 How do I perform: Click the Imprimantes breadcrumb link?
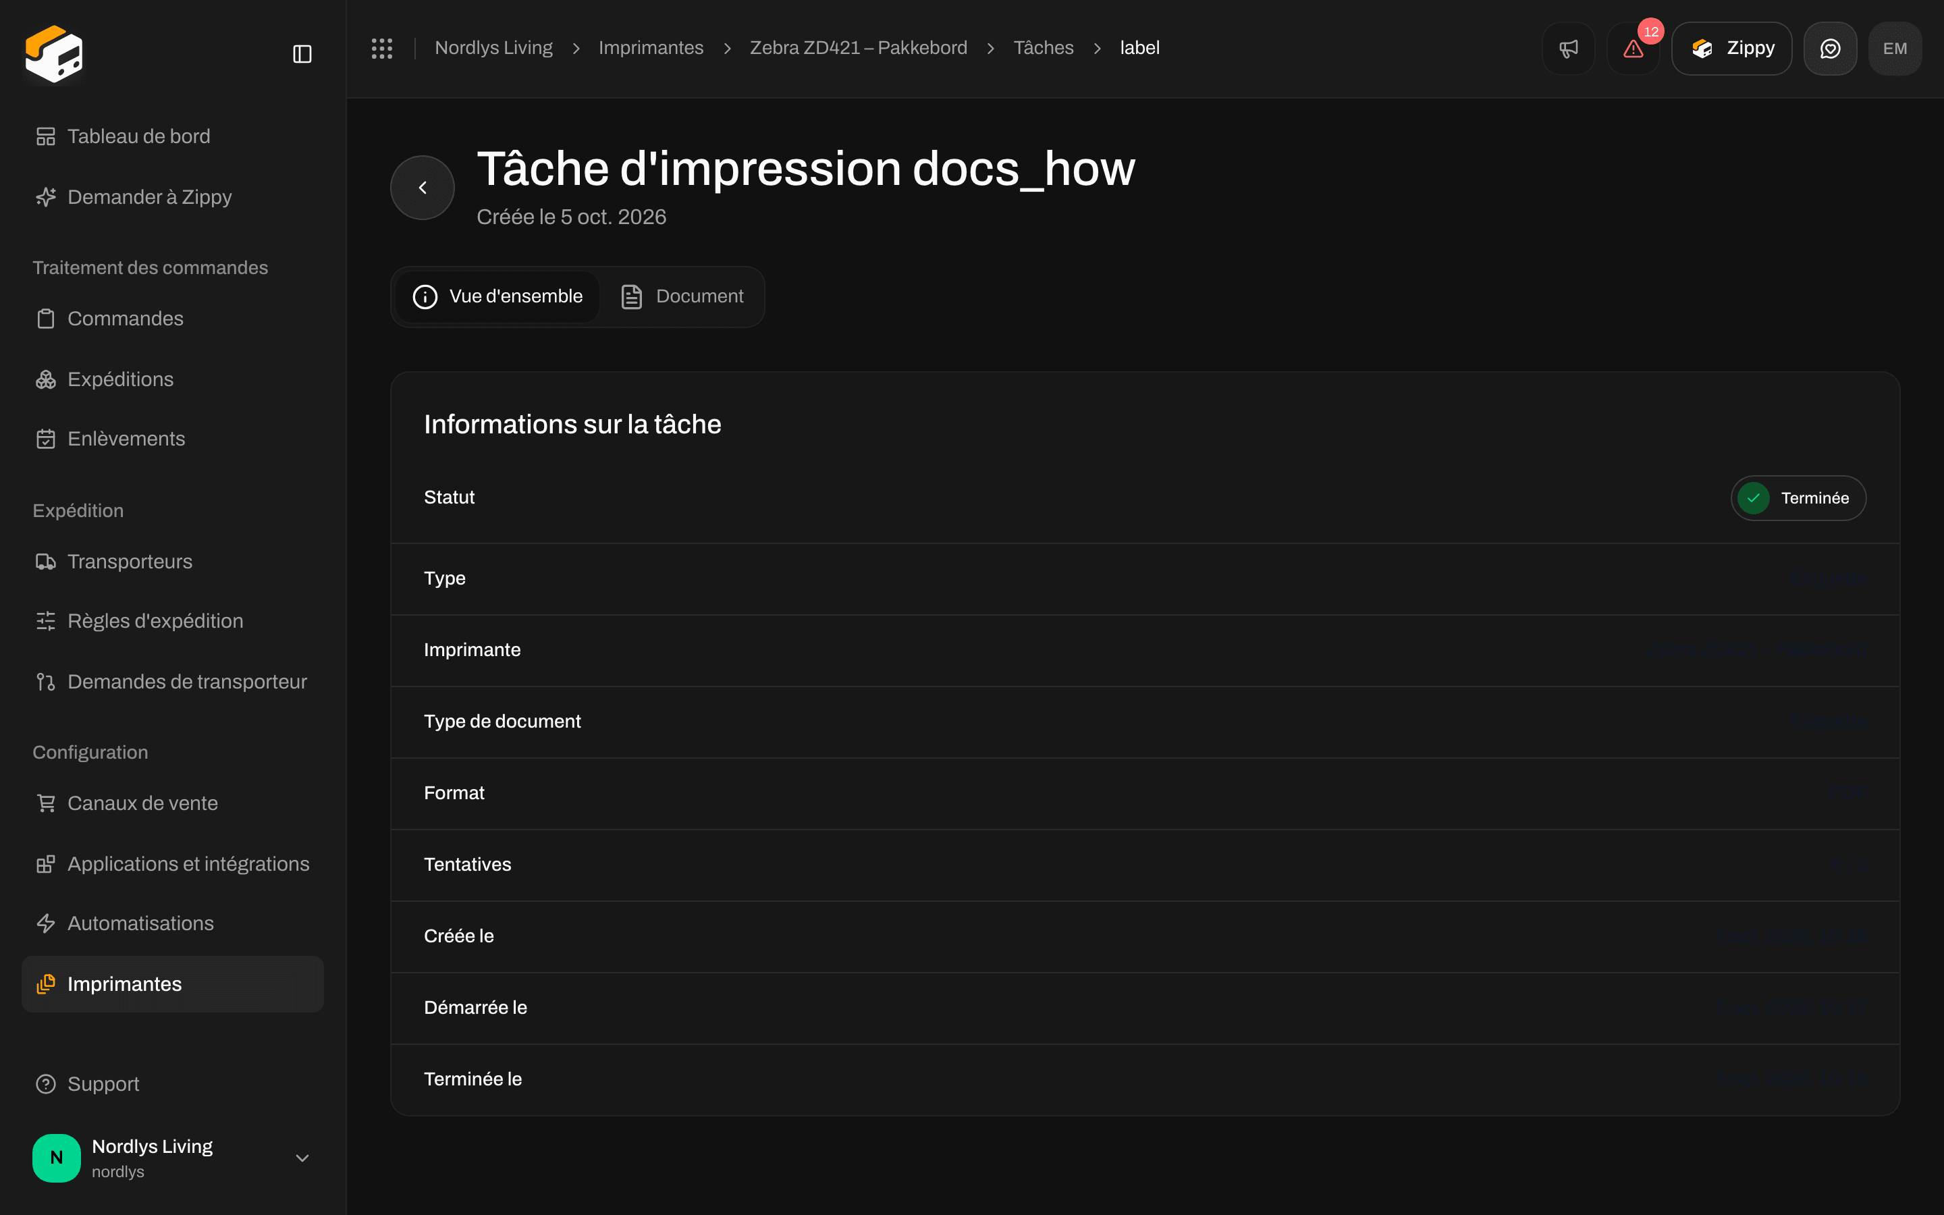[651, 48]
